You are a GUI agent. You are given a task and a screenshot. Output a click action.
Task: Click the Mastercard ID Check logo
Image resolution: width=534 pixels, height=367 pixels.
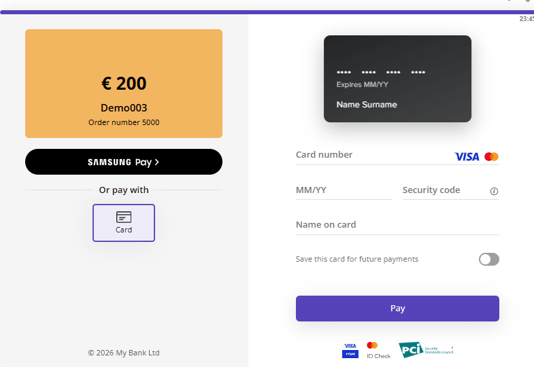(x=378, y=350)
